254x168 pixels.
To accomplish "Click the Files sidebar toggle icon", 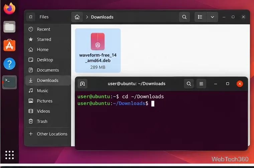I will 31,17.
